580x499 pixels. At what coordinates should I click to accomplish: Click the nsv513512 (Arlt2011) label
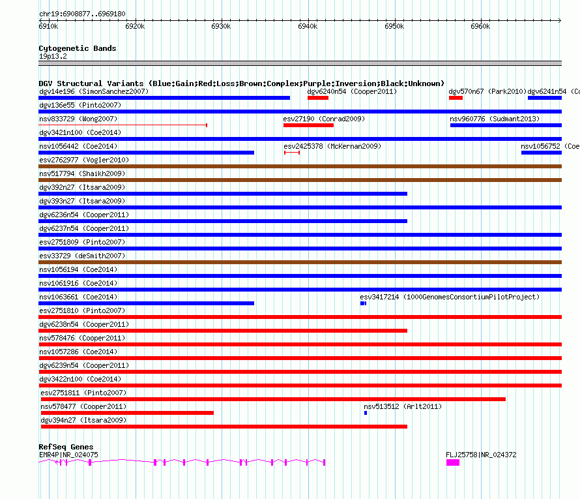click(403, 406)
